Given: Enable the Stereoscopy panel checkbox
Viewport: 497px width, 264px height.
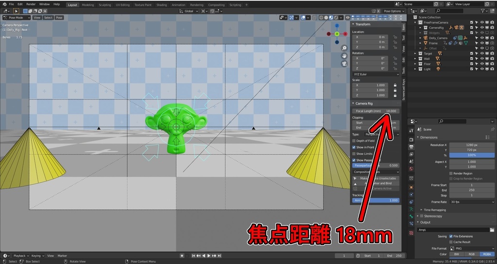Looking at the screenshot, I should coord(422,216).
